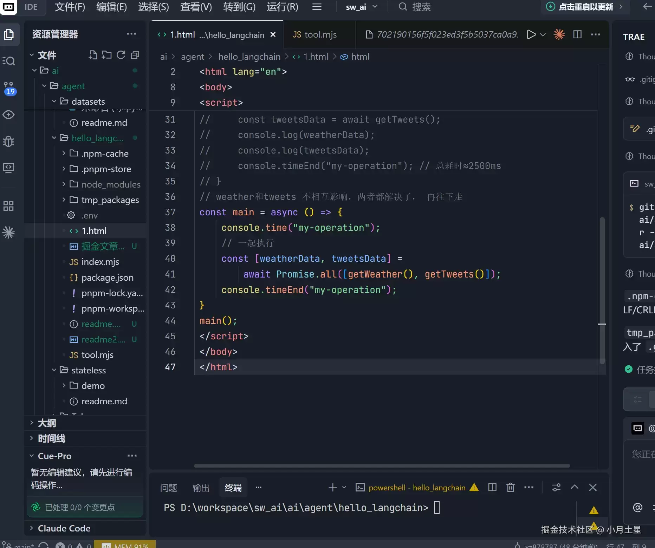
Task: Toggle the primary explorer view icon
Action: [9, 34]
